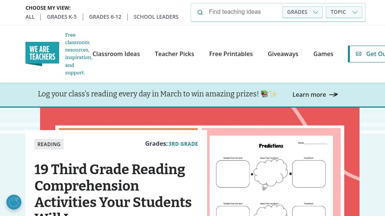Expand the Topic dropdown
This screenshot has height=216, width=385.
[x=344, y=12]
